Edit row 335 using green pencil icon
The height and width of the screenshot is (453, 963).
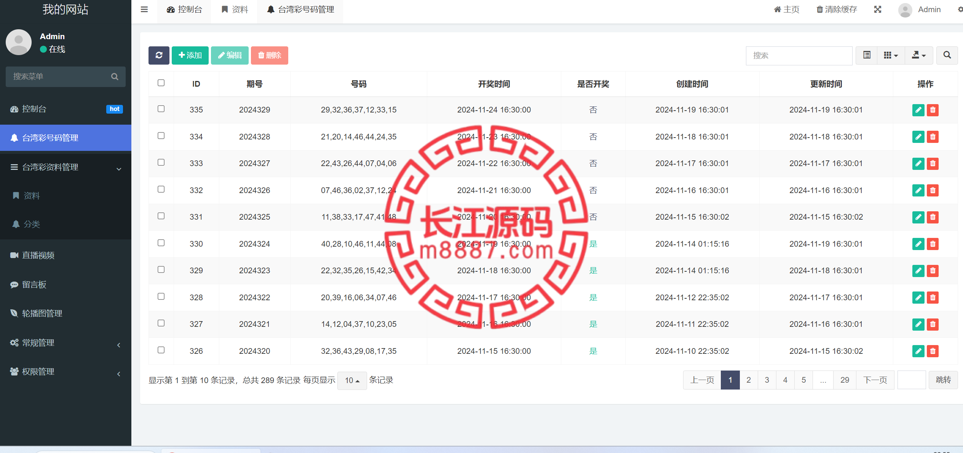918,110
